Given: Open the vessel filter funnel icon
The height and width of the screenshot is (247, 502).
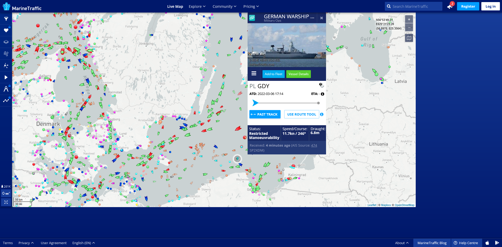Looking at the screenshot, I should click(x=6, y=19).
